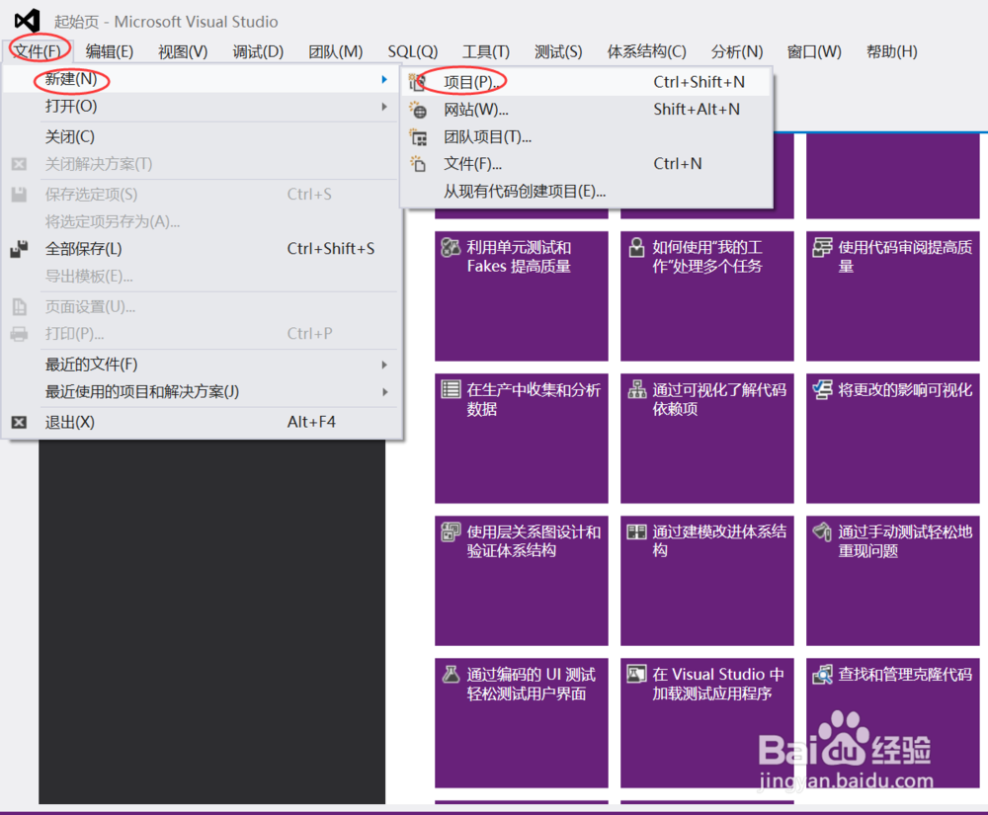This screenshot has height=815, width=988.
Task: Click icon on 使用代码审阅提高质量 tile
Action: tap(822, 248)
